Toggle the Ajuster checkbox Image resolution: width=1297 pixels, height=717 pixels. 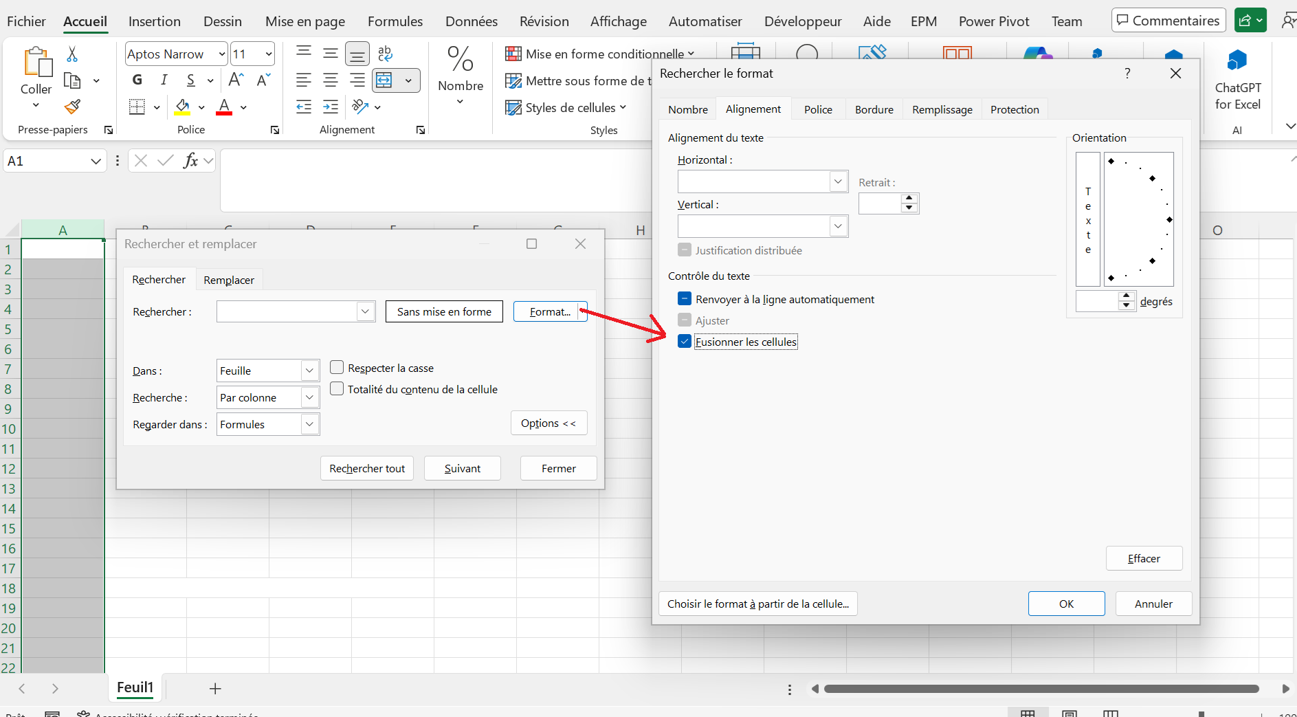click(685, 320)
